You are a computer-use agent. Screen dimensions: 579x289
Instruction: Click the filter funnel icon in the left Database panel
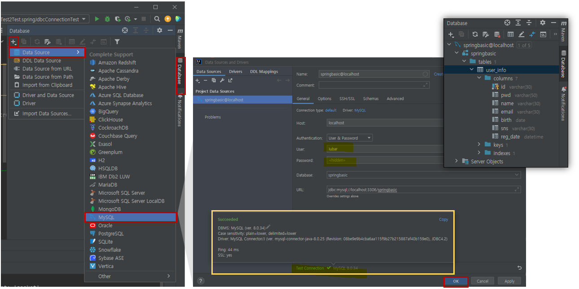pos(117,42)
